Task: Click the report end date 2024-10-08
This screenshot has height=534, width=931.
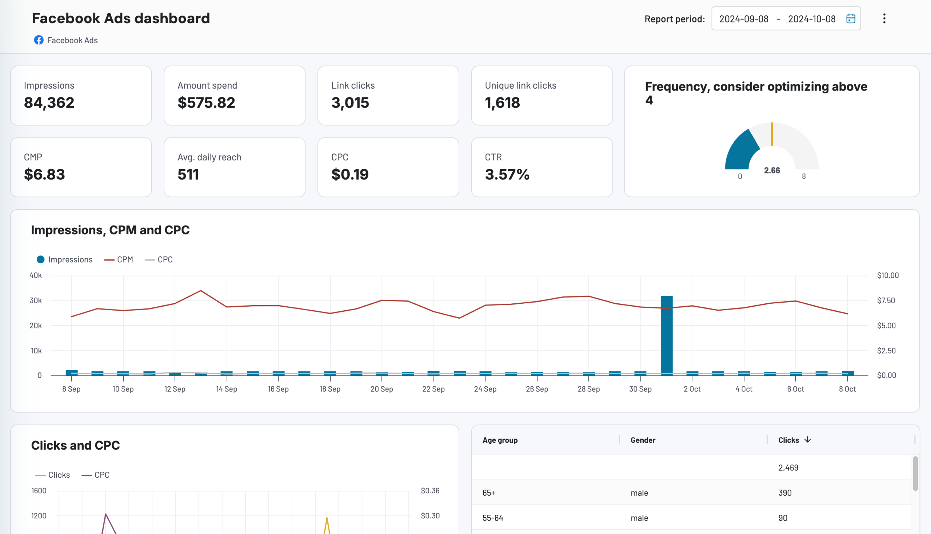Action: (812, 19)
